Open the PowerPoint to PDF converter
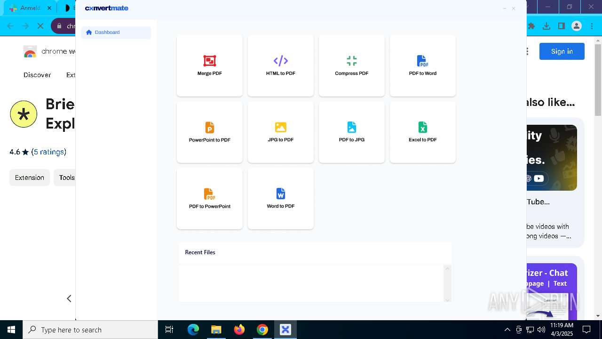This screenshot has height=339, width=602. 210,132
